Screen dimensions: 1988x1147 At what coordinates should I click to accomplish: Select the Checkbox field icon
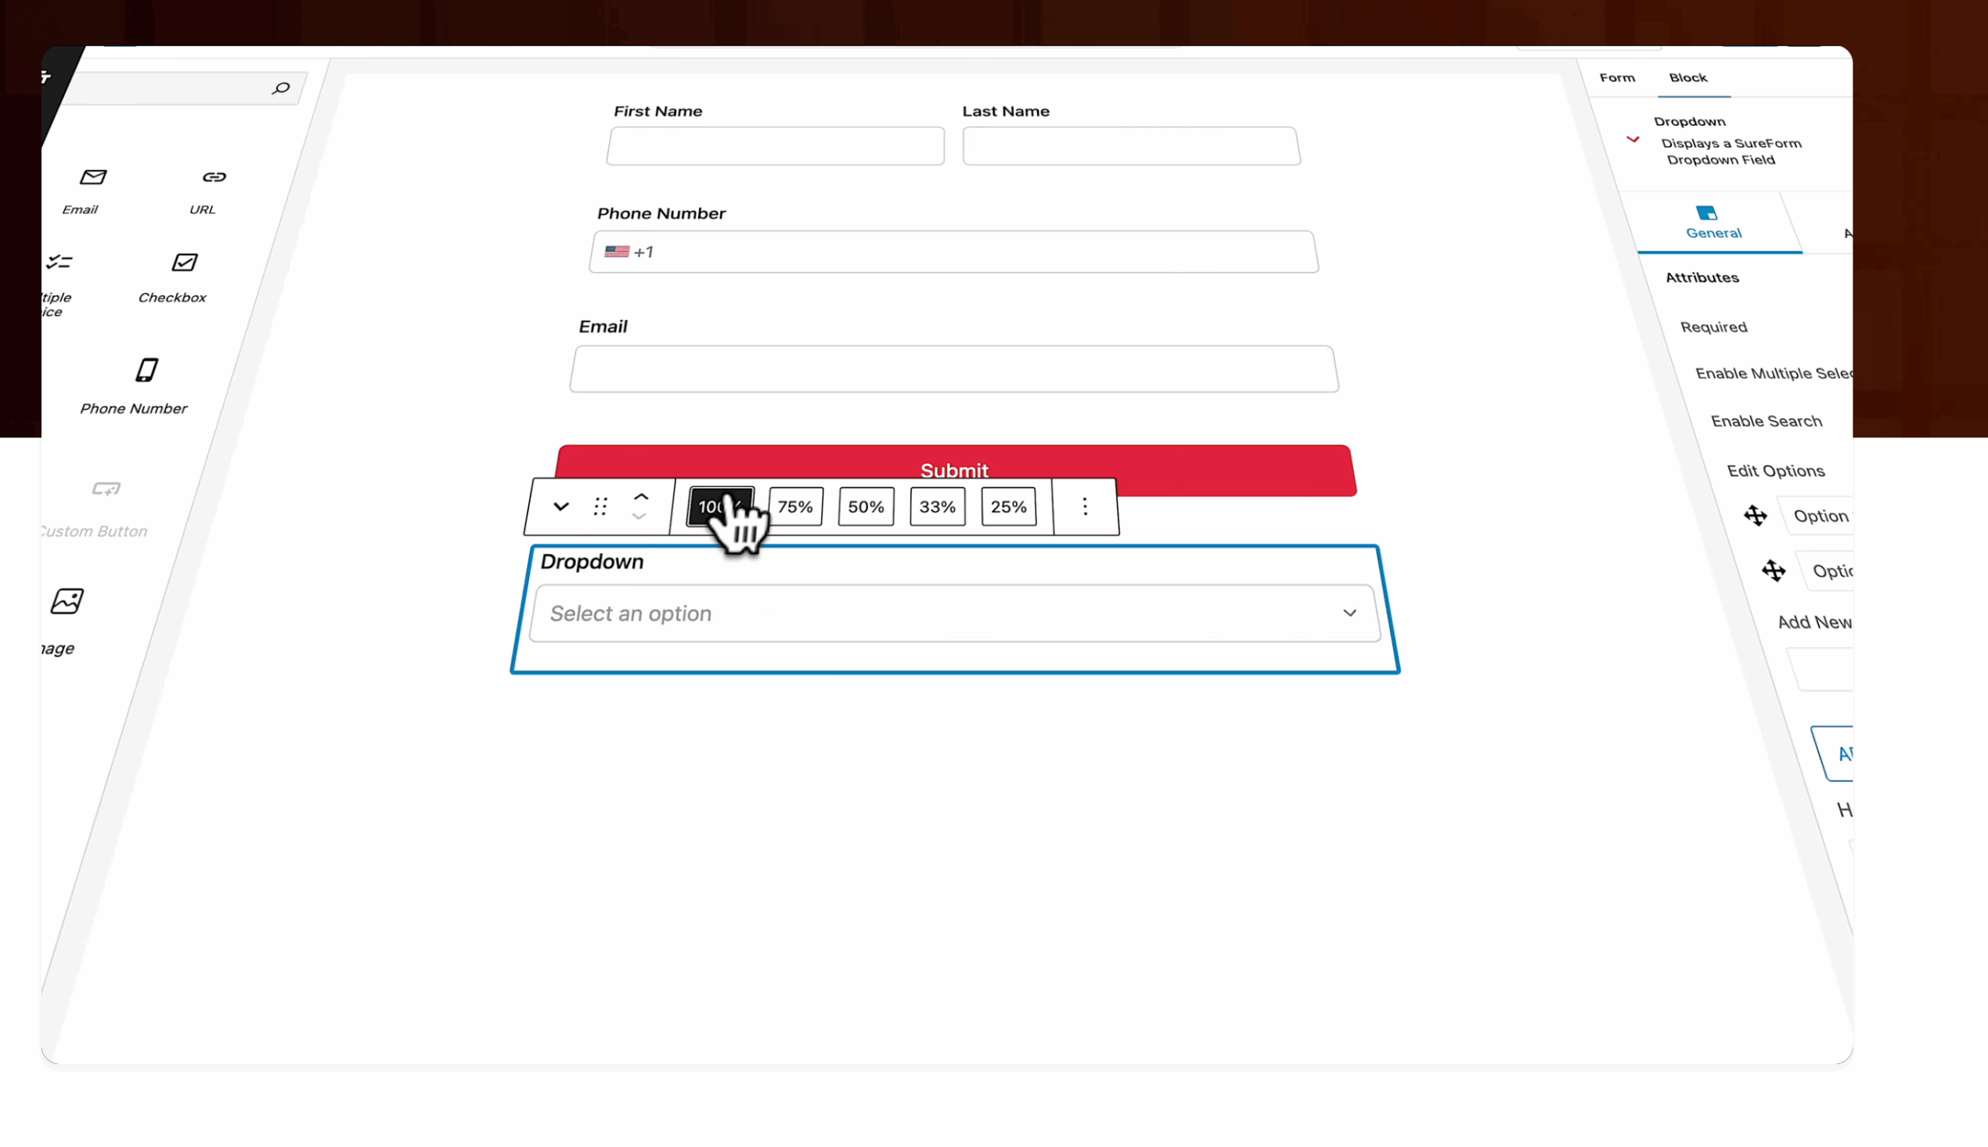tap(184, 262)
